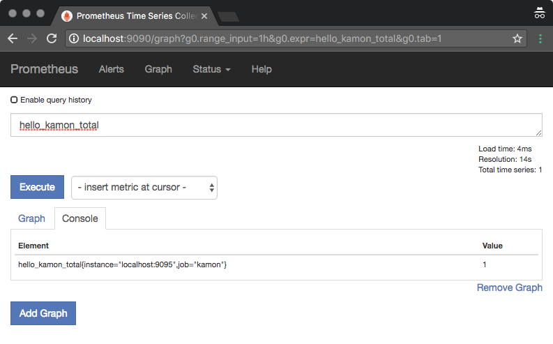Click the Element column header

tap(33, 246)
